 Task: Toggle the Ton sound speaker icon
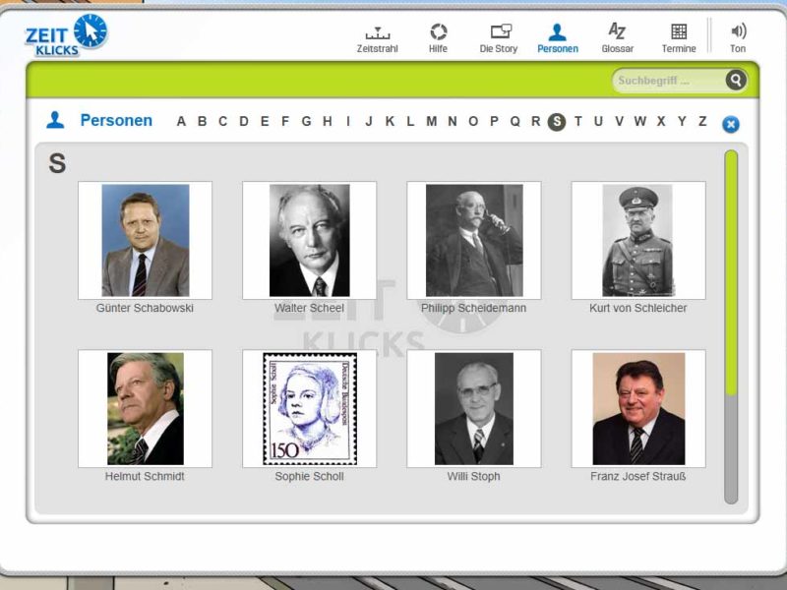pyautogui.click(x=739, y=31)
